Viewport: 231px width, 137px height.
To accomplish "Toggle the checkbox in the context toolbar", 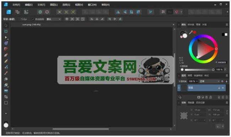I will (x=33, y=19).
